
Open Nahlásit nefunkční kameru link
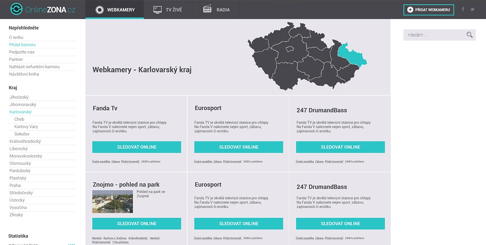[34, 67]
